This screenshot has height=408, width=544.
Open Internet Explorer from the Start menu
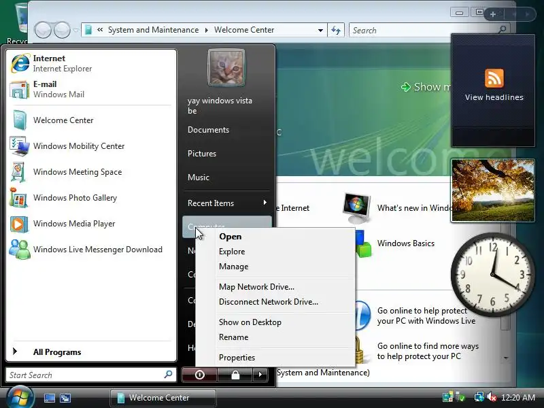click(91, 63)
